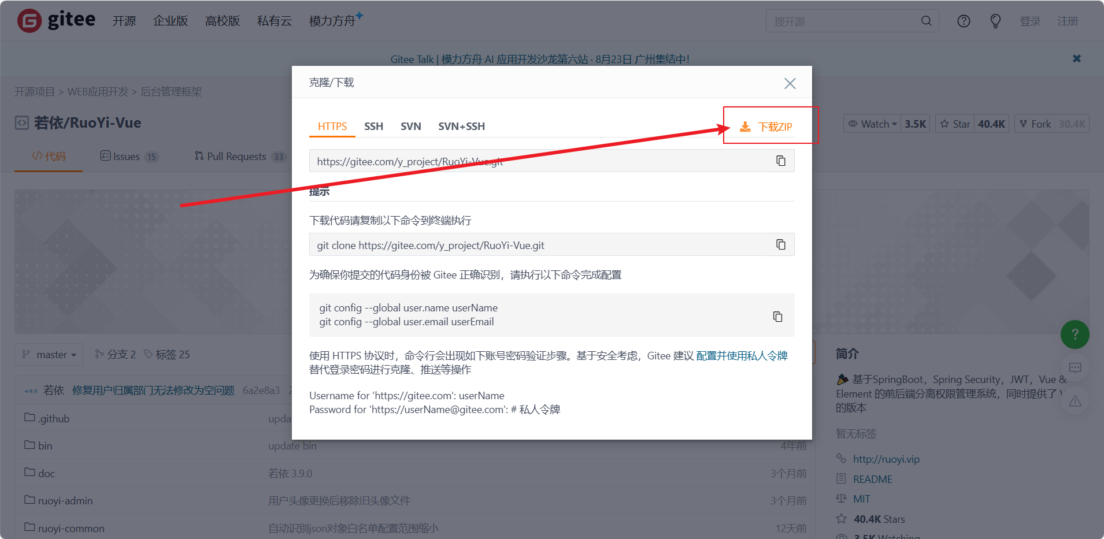Viewport: 1104px width, 539px height.
Task: Switch to the SSH tab
Action: point(373,127)
